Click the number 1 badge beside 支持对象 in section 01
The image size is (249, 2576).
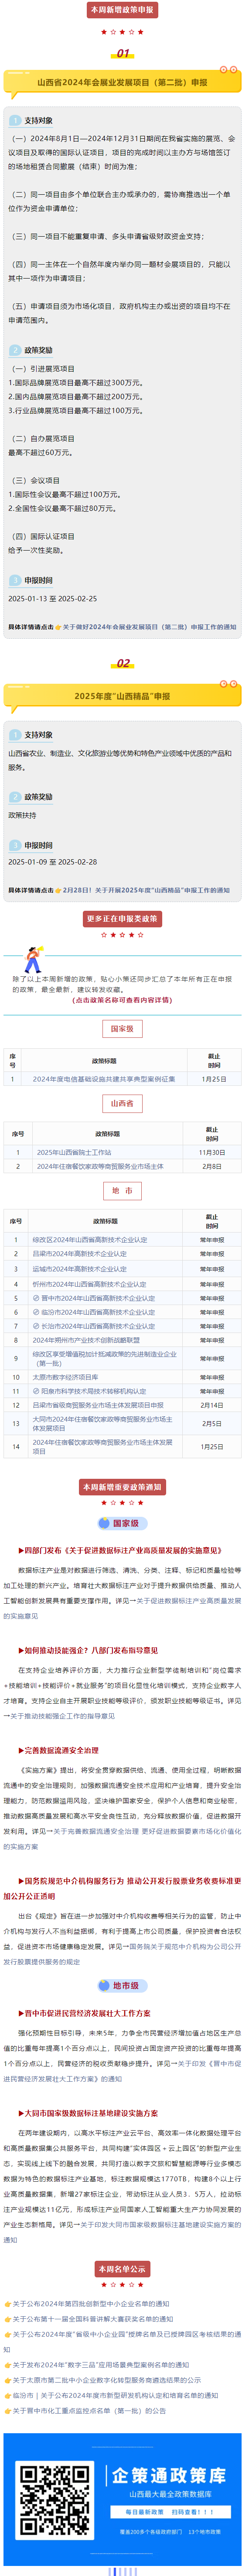(x=15, y=120)
